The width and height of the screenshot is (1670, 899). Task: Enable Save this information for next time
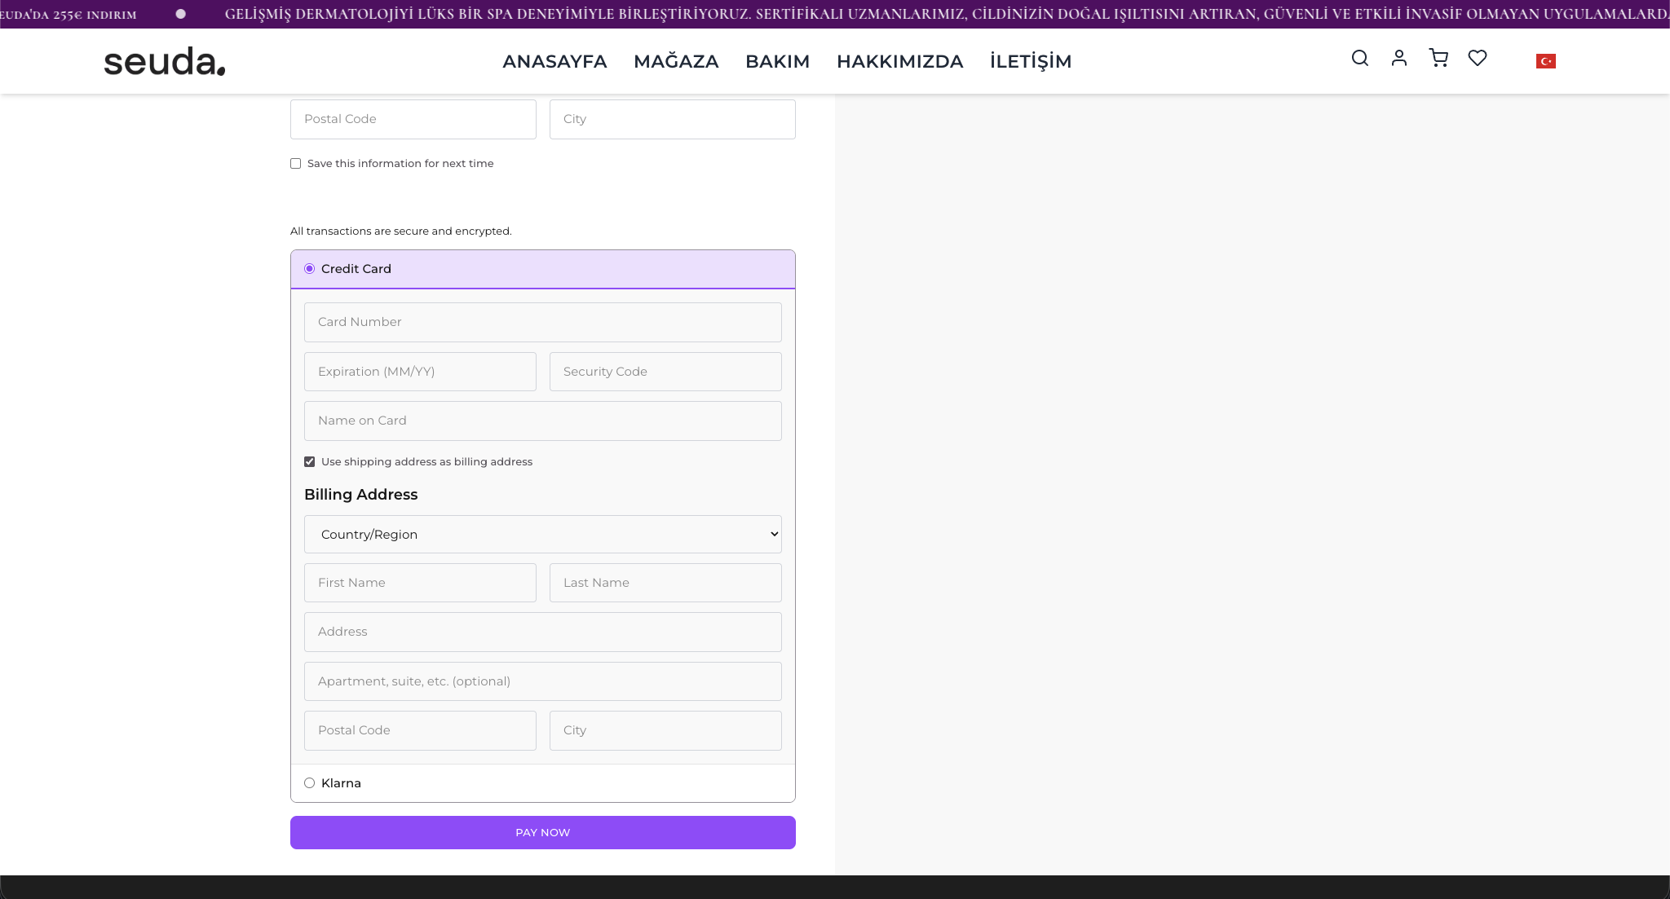[296, 163]
